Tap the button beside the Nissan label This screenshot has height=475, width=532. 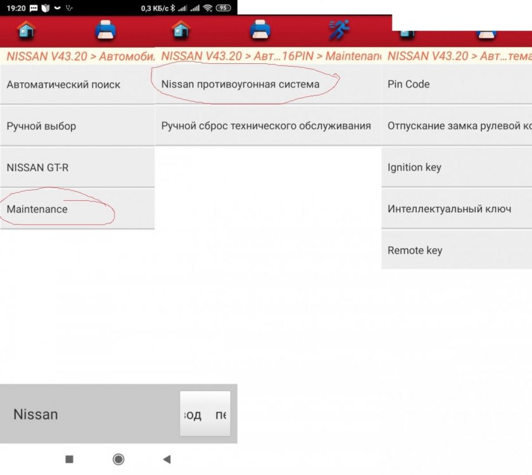point(205,414)
